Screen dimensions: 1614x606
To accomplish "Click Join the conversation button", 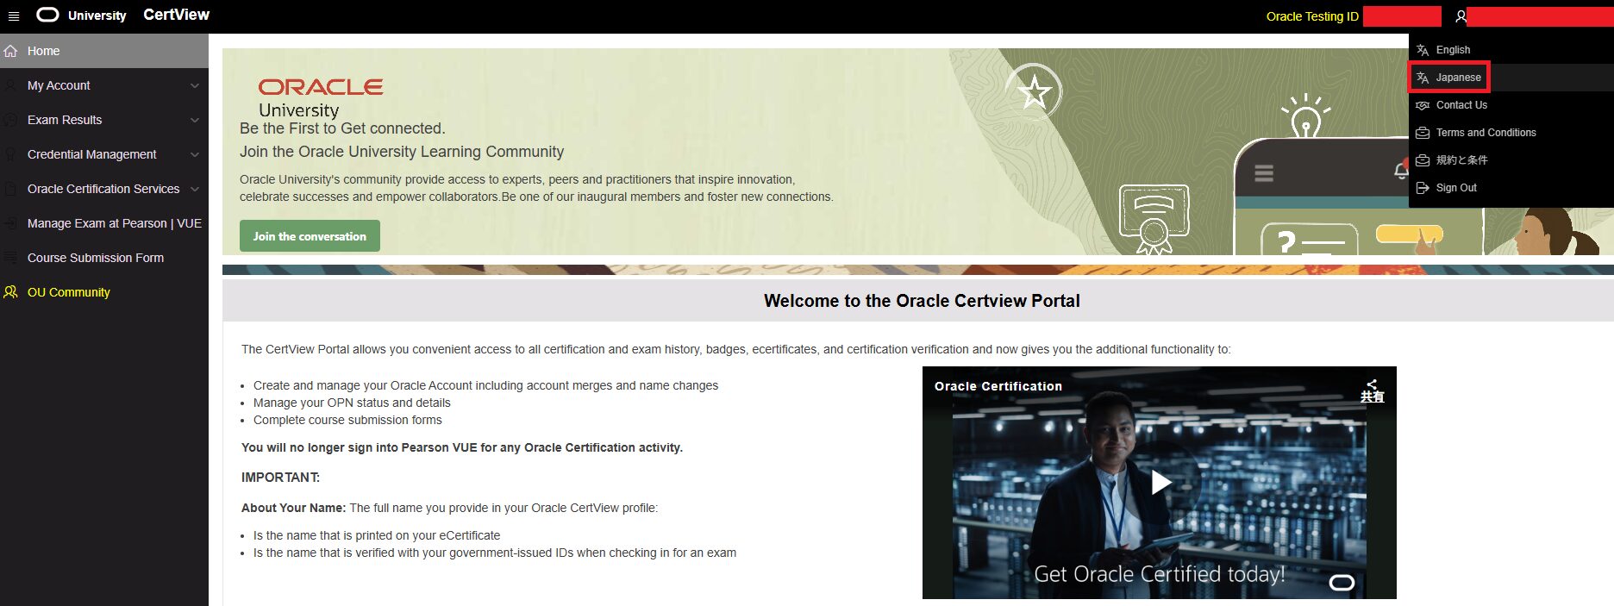I will (310, 236).
